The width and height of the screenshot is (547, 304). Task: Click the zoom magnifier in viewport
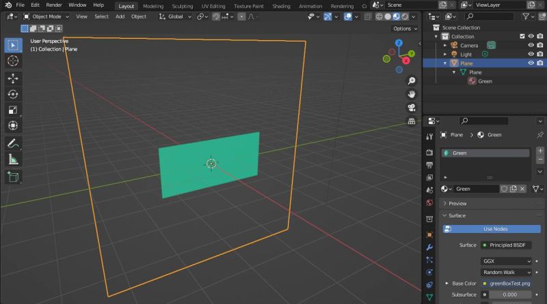click(x=412, y=81)
